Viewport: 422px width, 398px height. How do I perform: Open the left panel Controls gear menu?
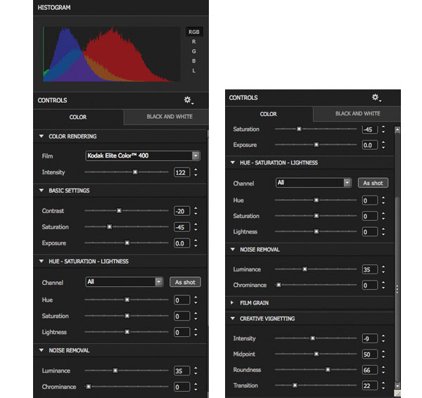tap(188, 101)
